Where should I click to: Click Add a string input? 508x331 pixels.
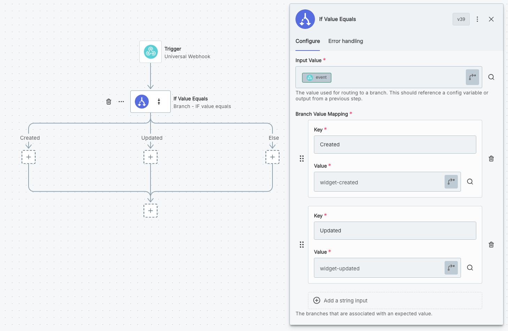[x=346, y=300]
